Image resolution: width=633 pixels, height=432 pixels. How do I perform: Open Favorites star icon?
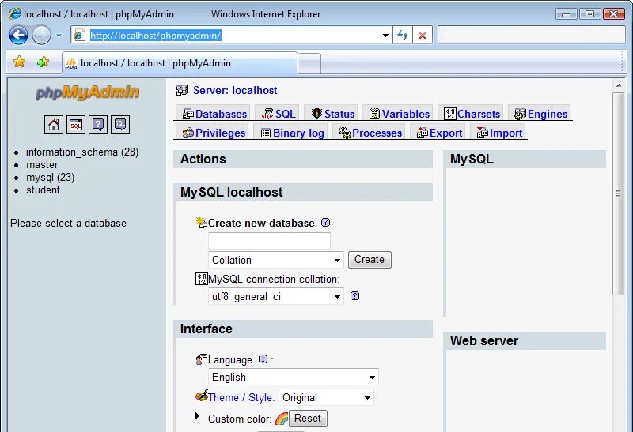(x=19, y=62)
